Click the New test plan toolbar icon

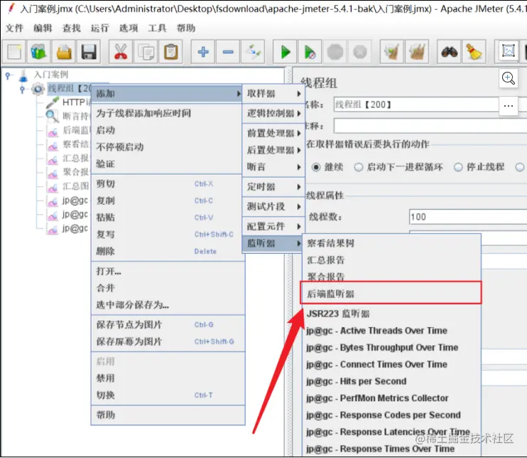[14, 52]
